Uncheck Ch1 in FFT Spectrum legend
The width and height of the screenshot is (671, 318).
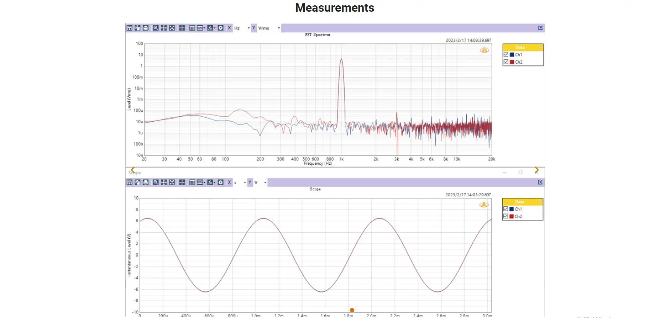[x=506, y=54]
